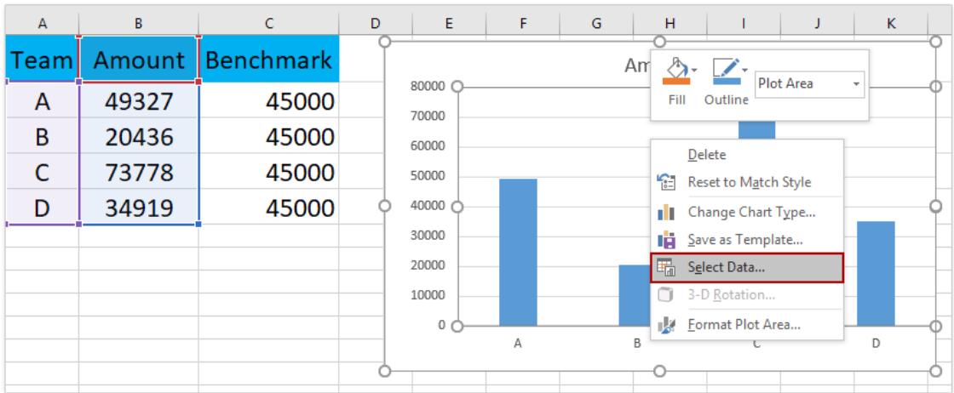Click the chart's left-middle resize handle
The height and width of the screenshot is (393, 954).
pyautogui.click(x=384, y=206)
